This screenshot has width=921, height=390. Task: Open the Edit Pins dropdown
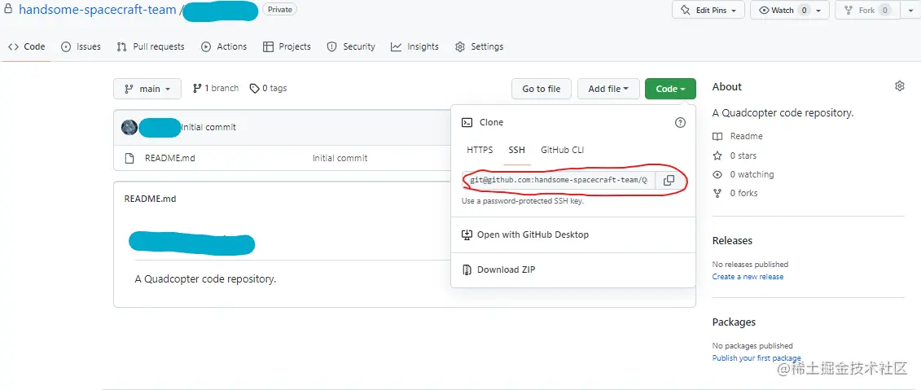708,10
